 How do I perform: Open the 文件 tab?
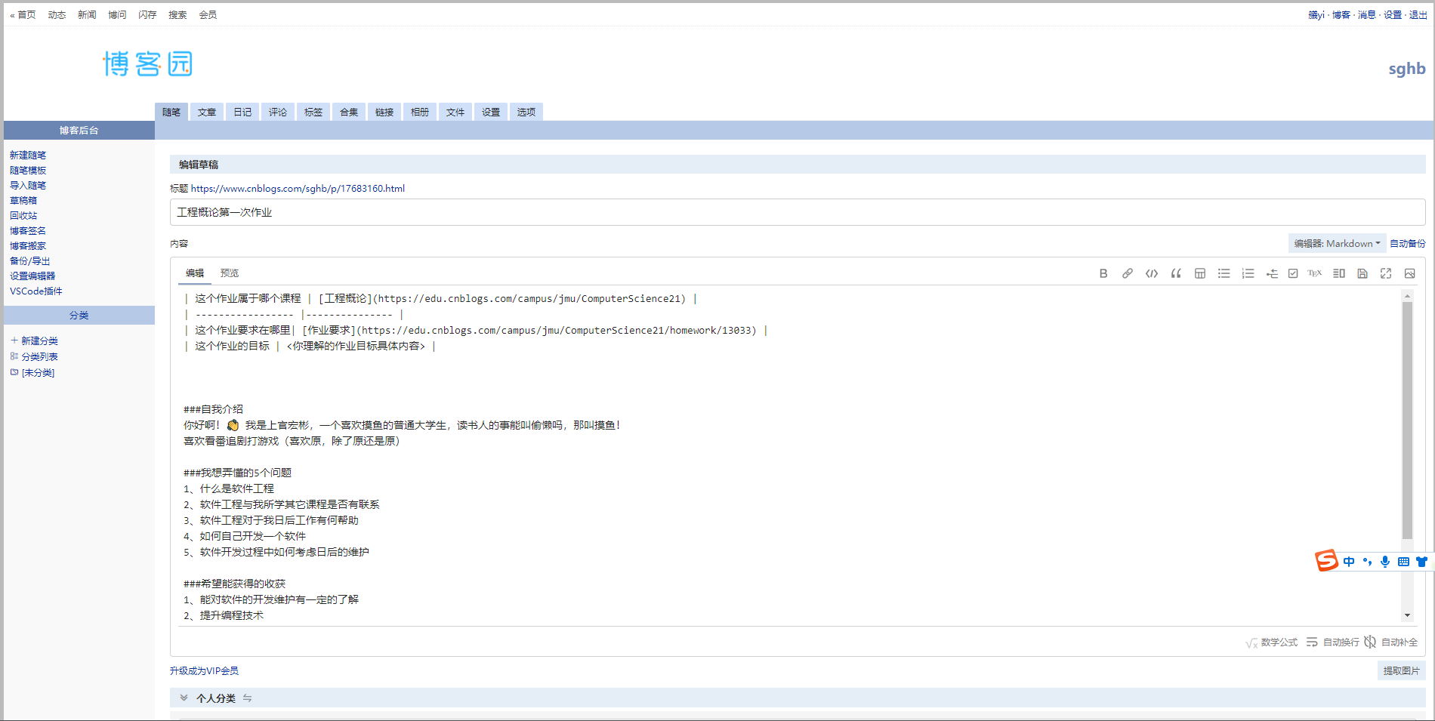[x=455, y=112]
